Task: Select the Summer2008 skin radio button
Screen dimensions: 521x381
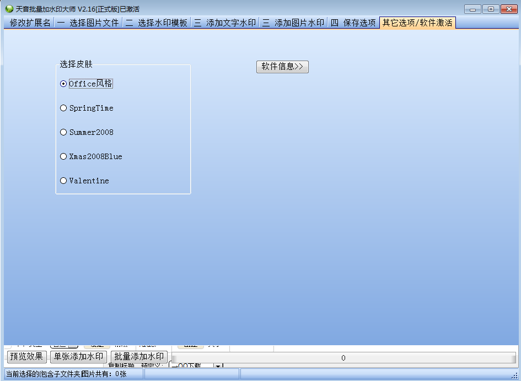Action: (x=63, y=132)
